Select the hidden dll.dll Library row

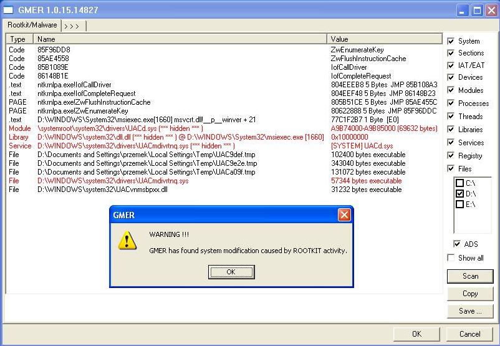[224, 137]
